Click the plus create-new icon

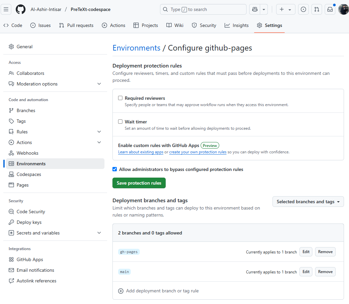(281, 9)
